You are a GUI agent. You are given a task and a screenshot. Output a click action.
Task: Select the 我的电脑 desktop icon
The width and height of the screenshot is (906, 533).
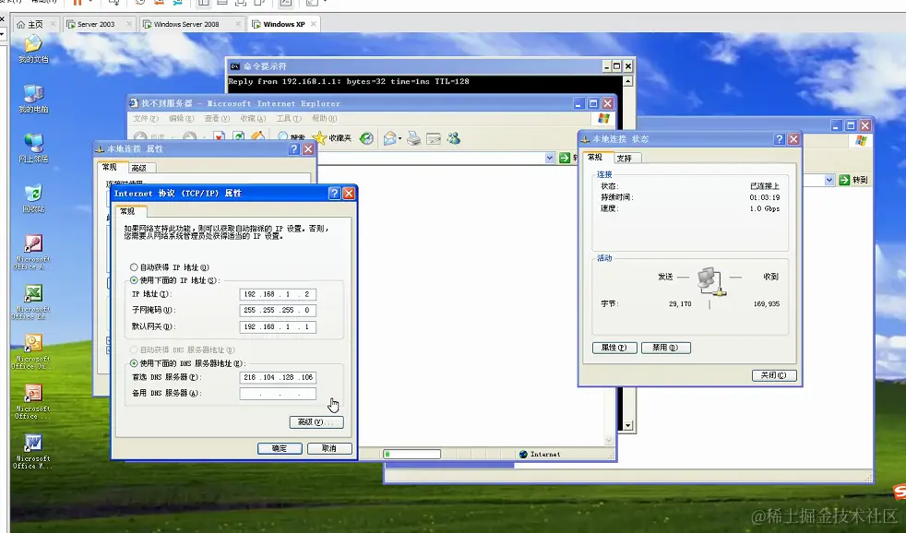pos(33,98)
